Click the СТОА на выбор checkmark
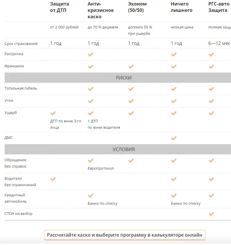The image size is (231, 245). (x=211, y=214)
